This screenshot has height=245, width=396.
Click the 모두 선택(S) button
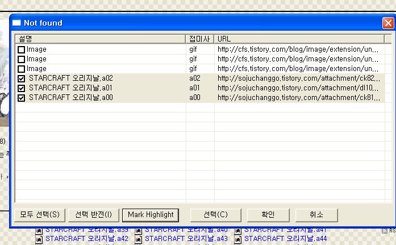(40, 215)
